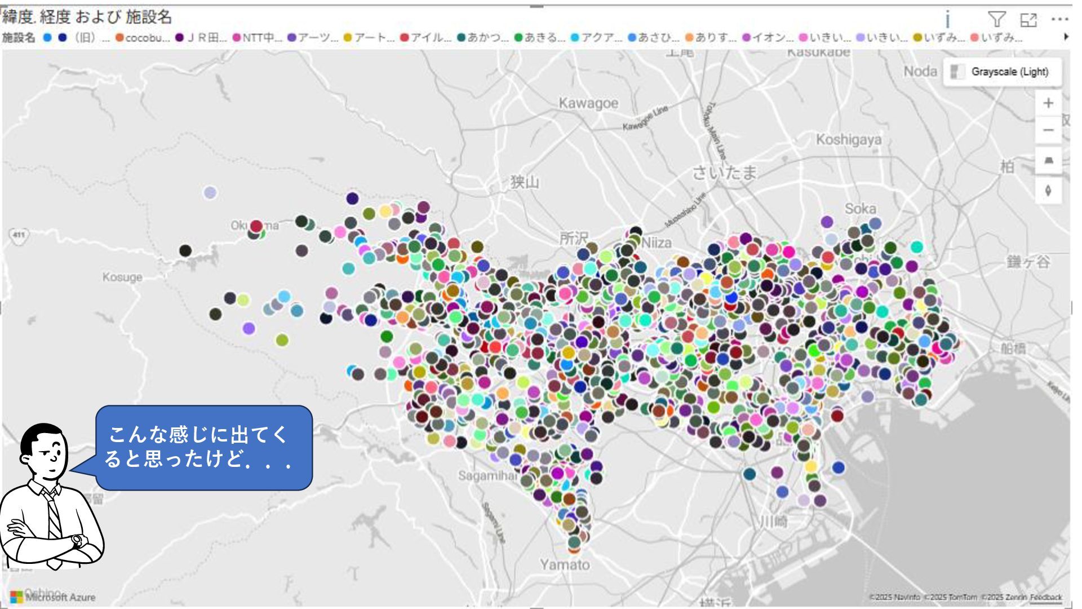Open the visual filter funnel icon
Image resolution: width=1082 pixels, height=609 pixels.
click(x=996, y=20)
